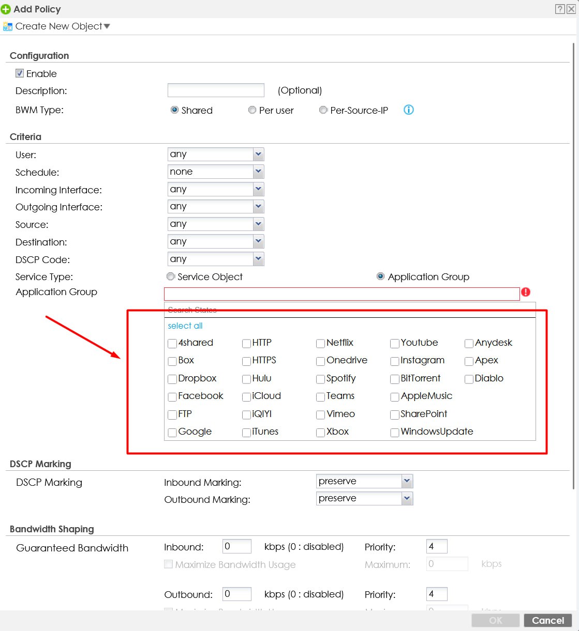Check the Spotify application
The width and height of the screenshot is (579, 631).
click(x=320, y=379)
